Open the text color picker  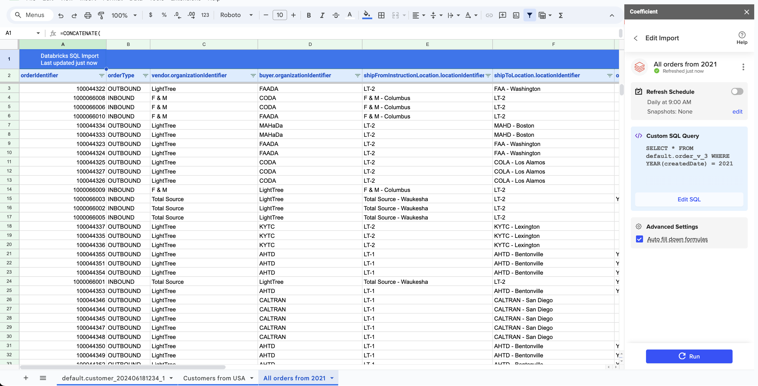coord(350,15)
